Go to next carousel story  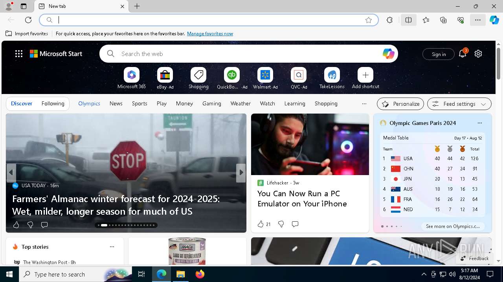241,172
